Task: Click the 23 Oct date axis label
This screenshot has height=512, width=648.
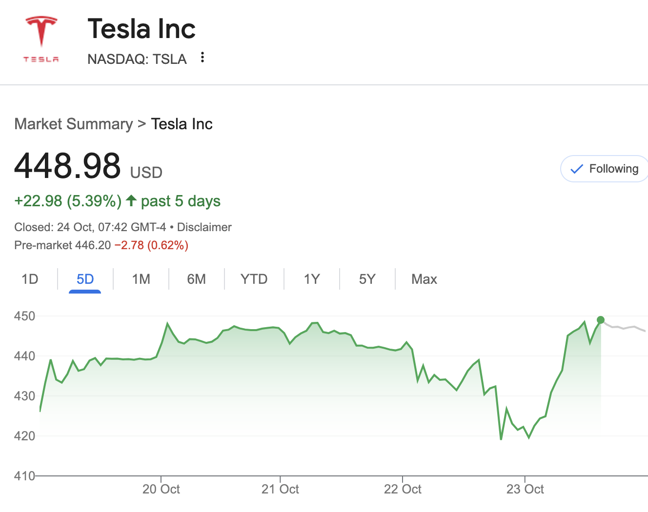Action: [525, 489]
